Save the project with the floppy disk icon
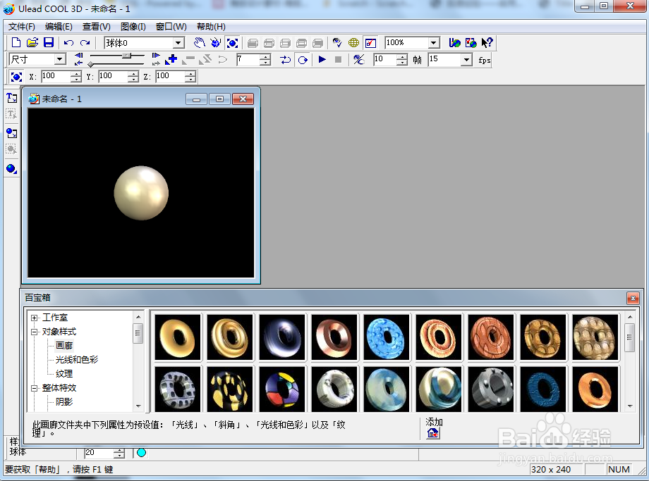The width and height of the screenshot is (649, 481). (x=49, y=42)
